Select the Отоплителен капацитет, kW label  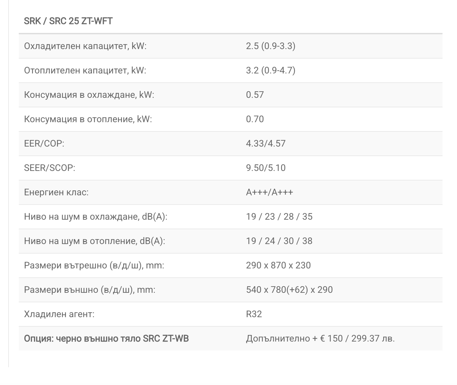coord(85,70)
